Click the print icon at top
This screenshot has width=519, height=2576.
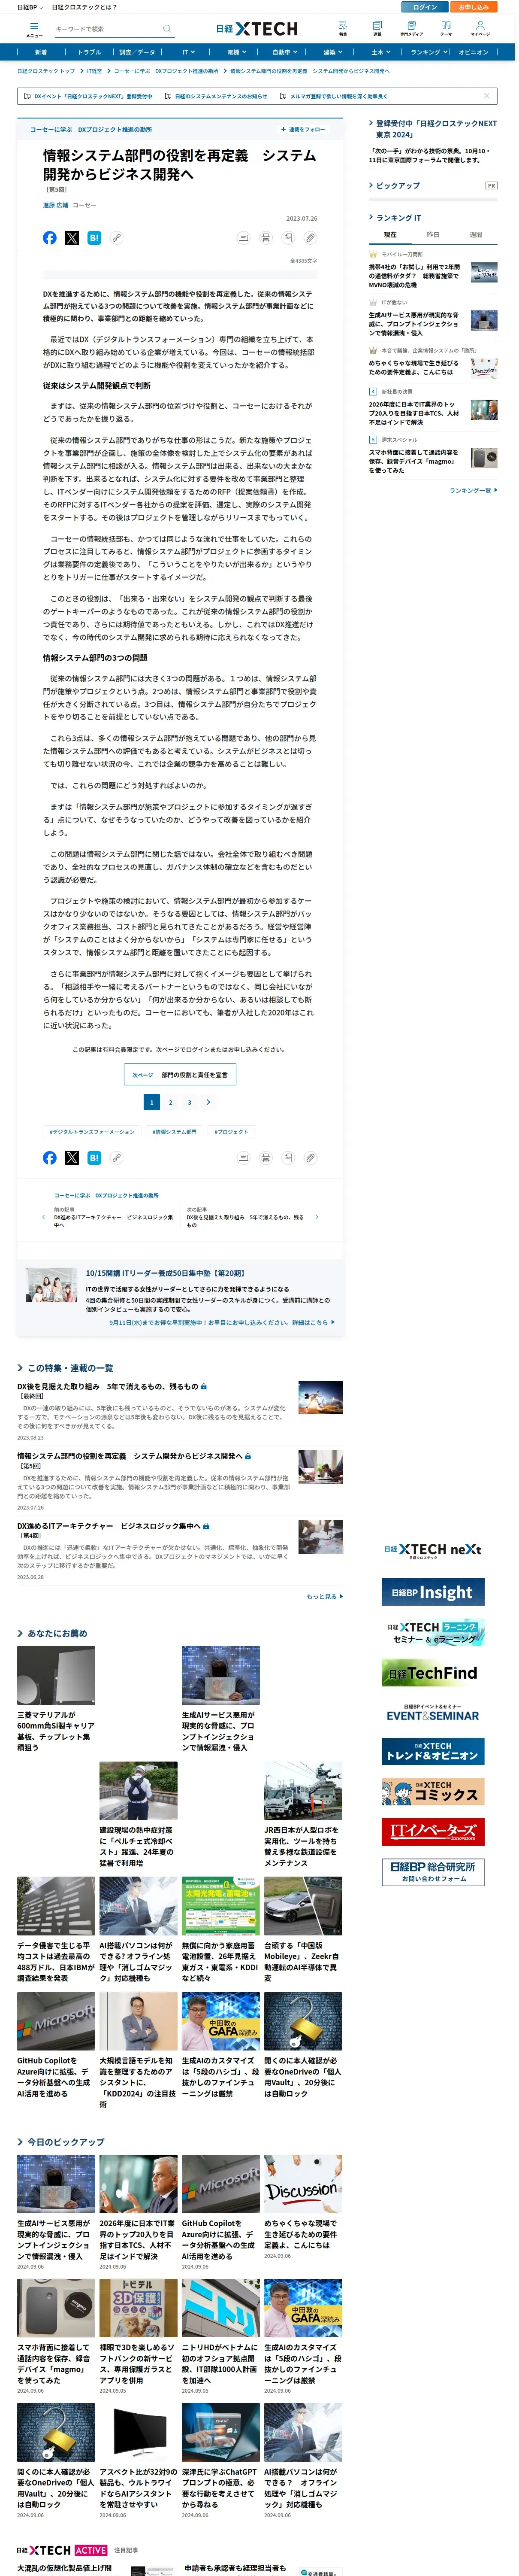266,238
